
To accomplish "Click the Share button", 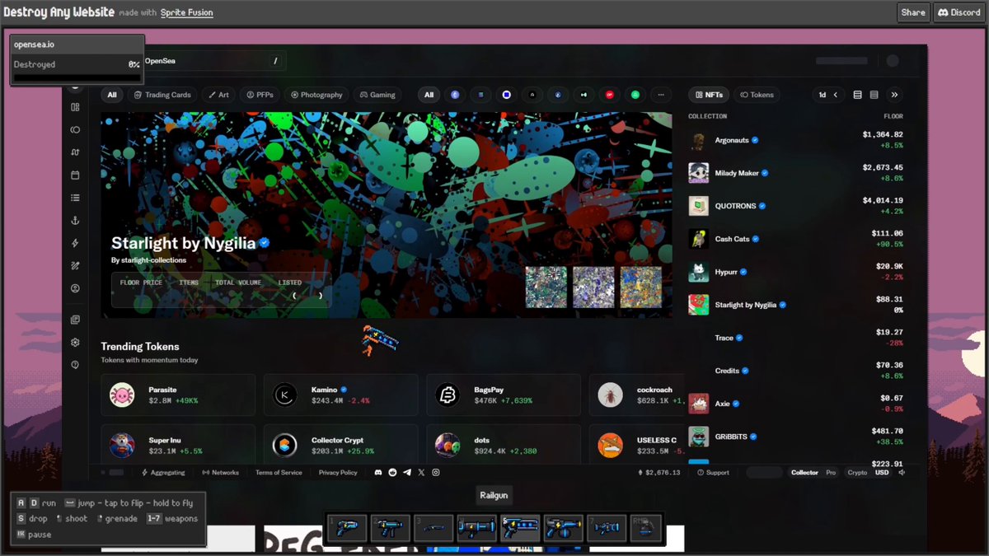I will [x=913, y=12].
